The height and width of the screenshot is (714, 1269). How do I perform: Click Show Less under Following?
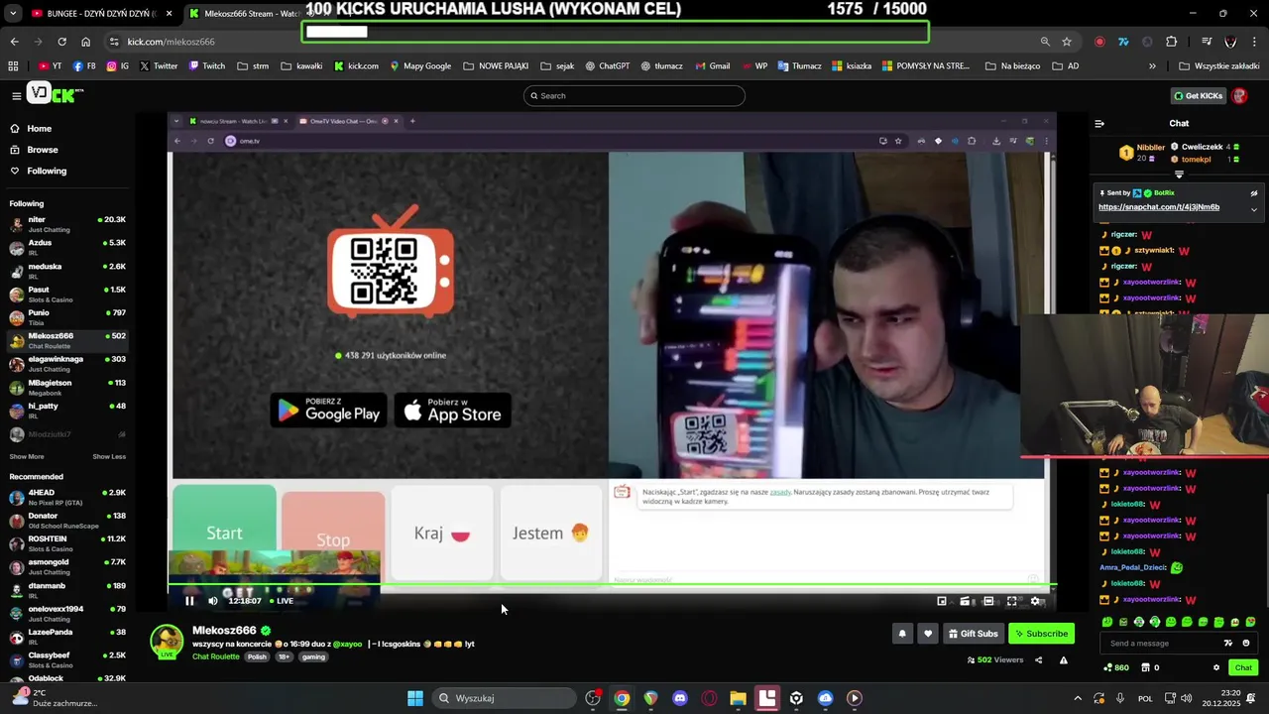tap(109, 457)
